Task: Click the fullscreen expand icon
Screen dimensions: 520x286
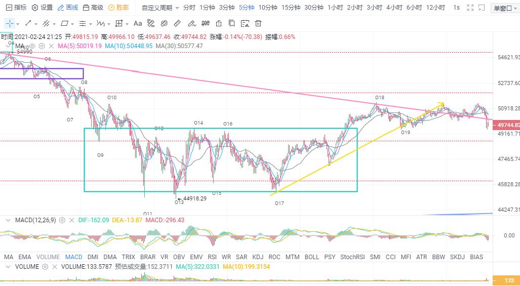Action: tap(470, 7)
